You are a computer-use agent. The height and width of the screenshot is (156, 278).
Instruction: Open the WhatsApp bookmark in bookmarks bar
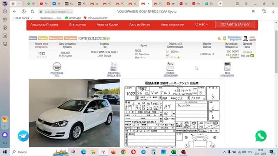point(73,18)
